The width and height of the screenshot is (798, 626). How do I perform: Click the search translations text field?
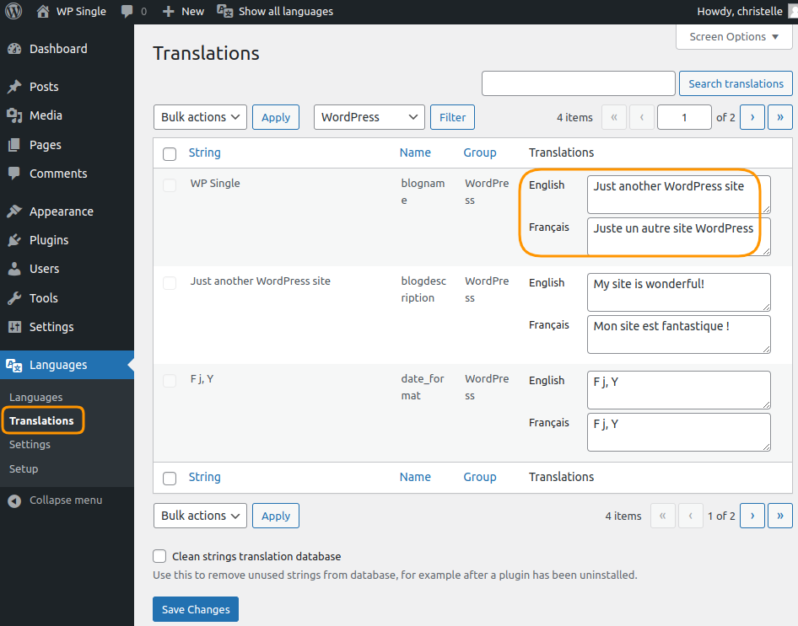(578, 83)
